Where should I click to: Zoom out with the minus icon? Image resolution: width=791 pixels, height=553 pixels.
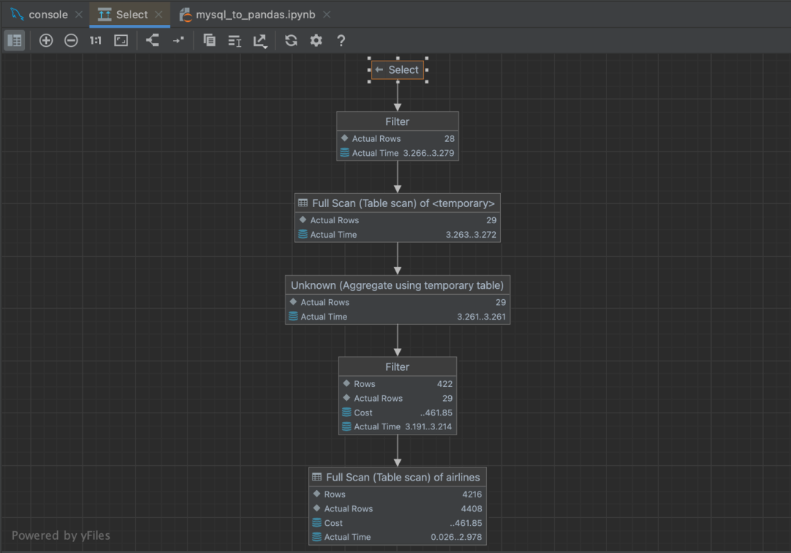[x=71, y=40]
